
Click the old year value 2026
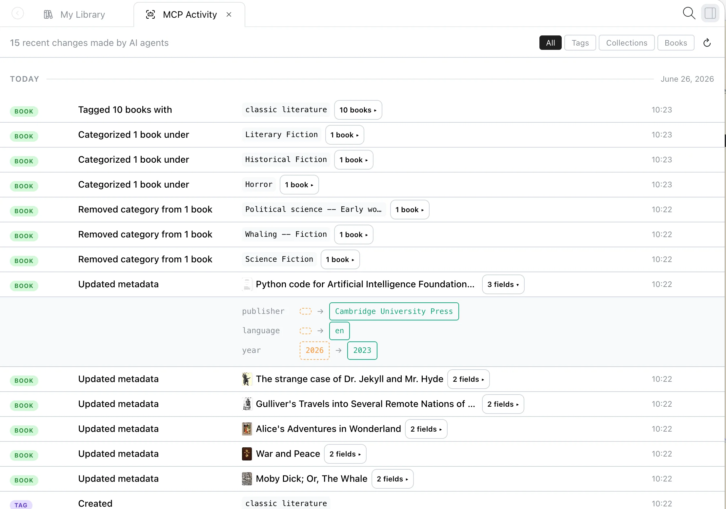click(314, 350)
